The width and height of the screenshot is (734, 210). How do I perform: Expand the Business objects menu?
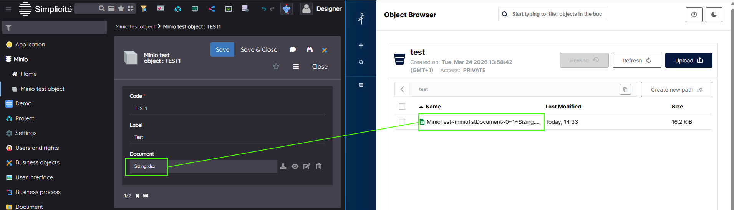(37, 162)
